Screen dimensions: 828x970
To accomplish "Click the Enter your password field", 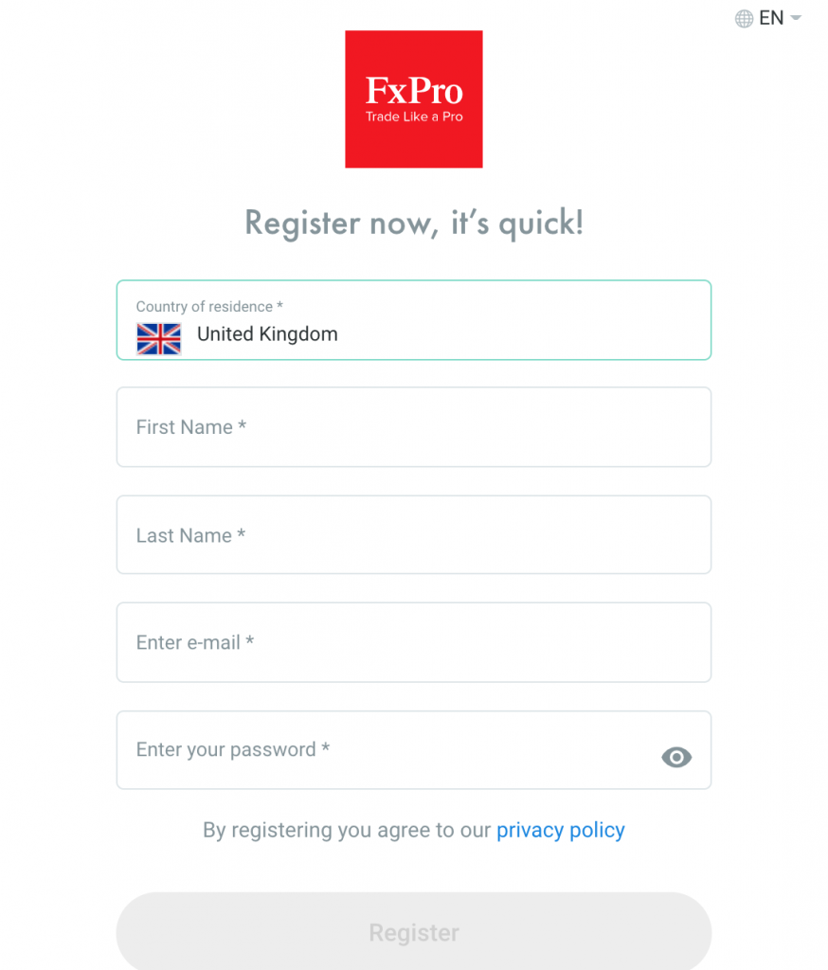I will tap(413, 750).
